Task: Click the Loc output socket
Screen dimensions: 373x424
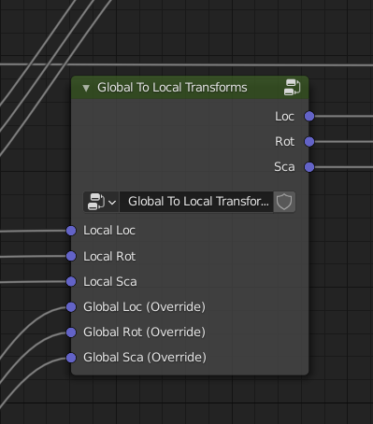Action: pos(309,117)
